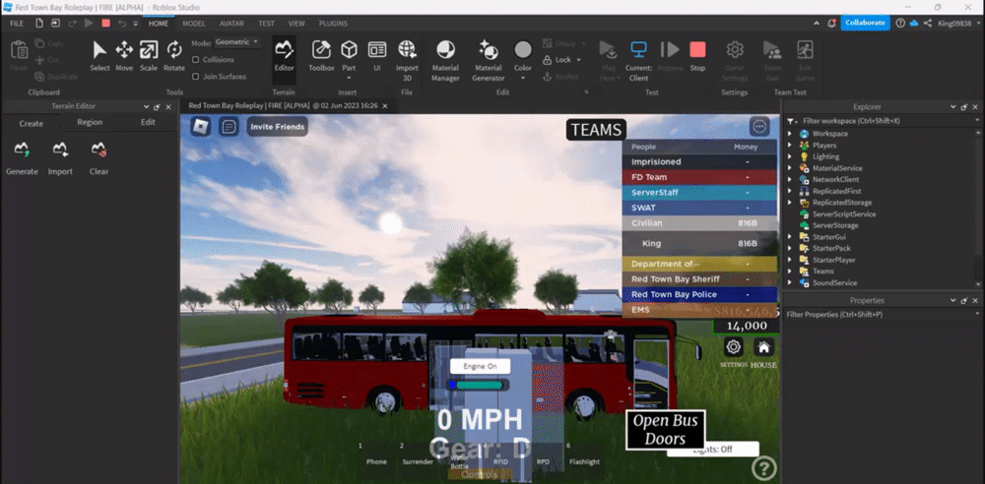Open the Edit tab in Terrain Editor
The width and height of the screenshot is (985, 484).
coord(149,122)
